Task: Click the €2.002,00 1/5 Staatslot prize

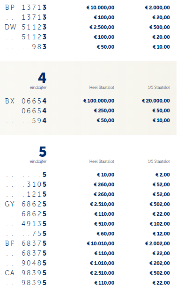Action: pyautogui.click(x=157, y=243)
